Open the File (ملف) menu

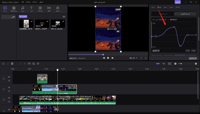point(23,2)
